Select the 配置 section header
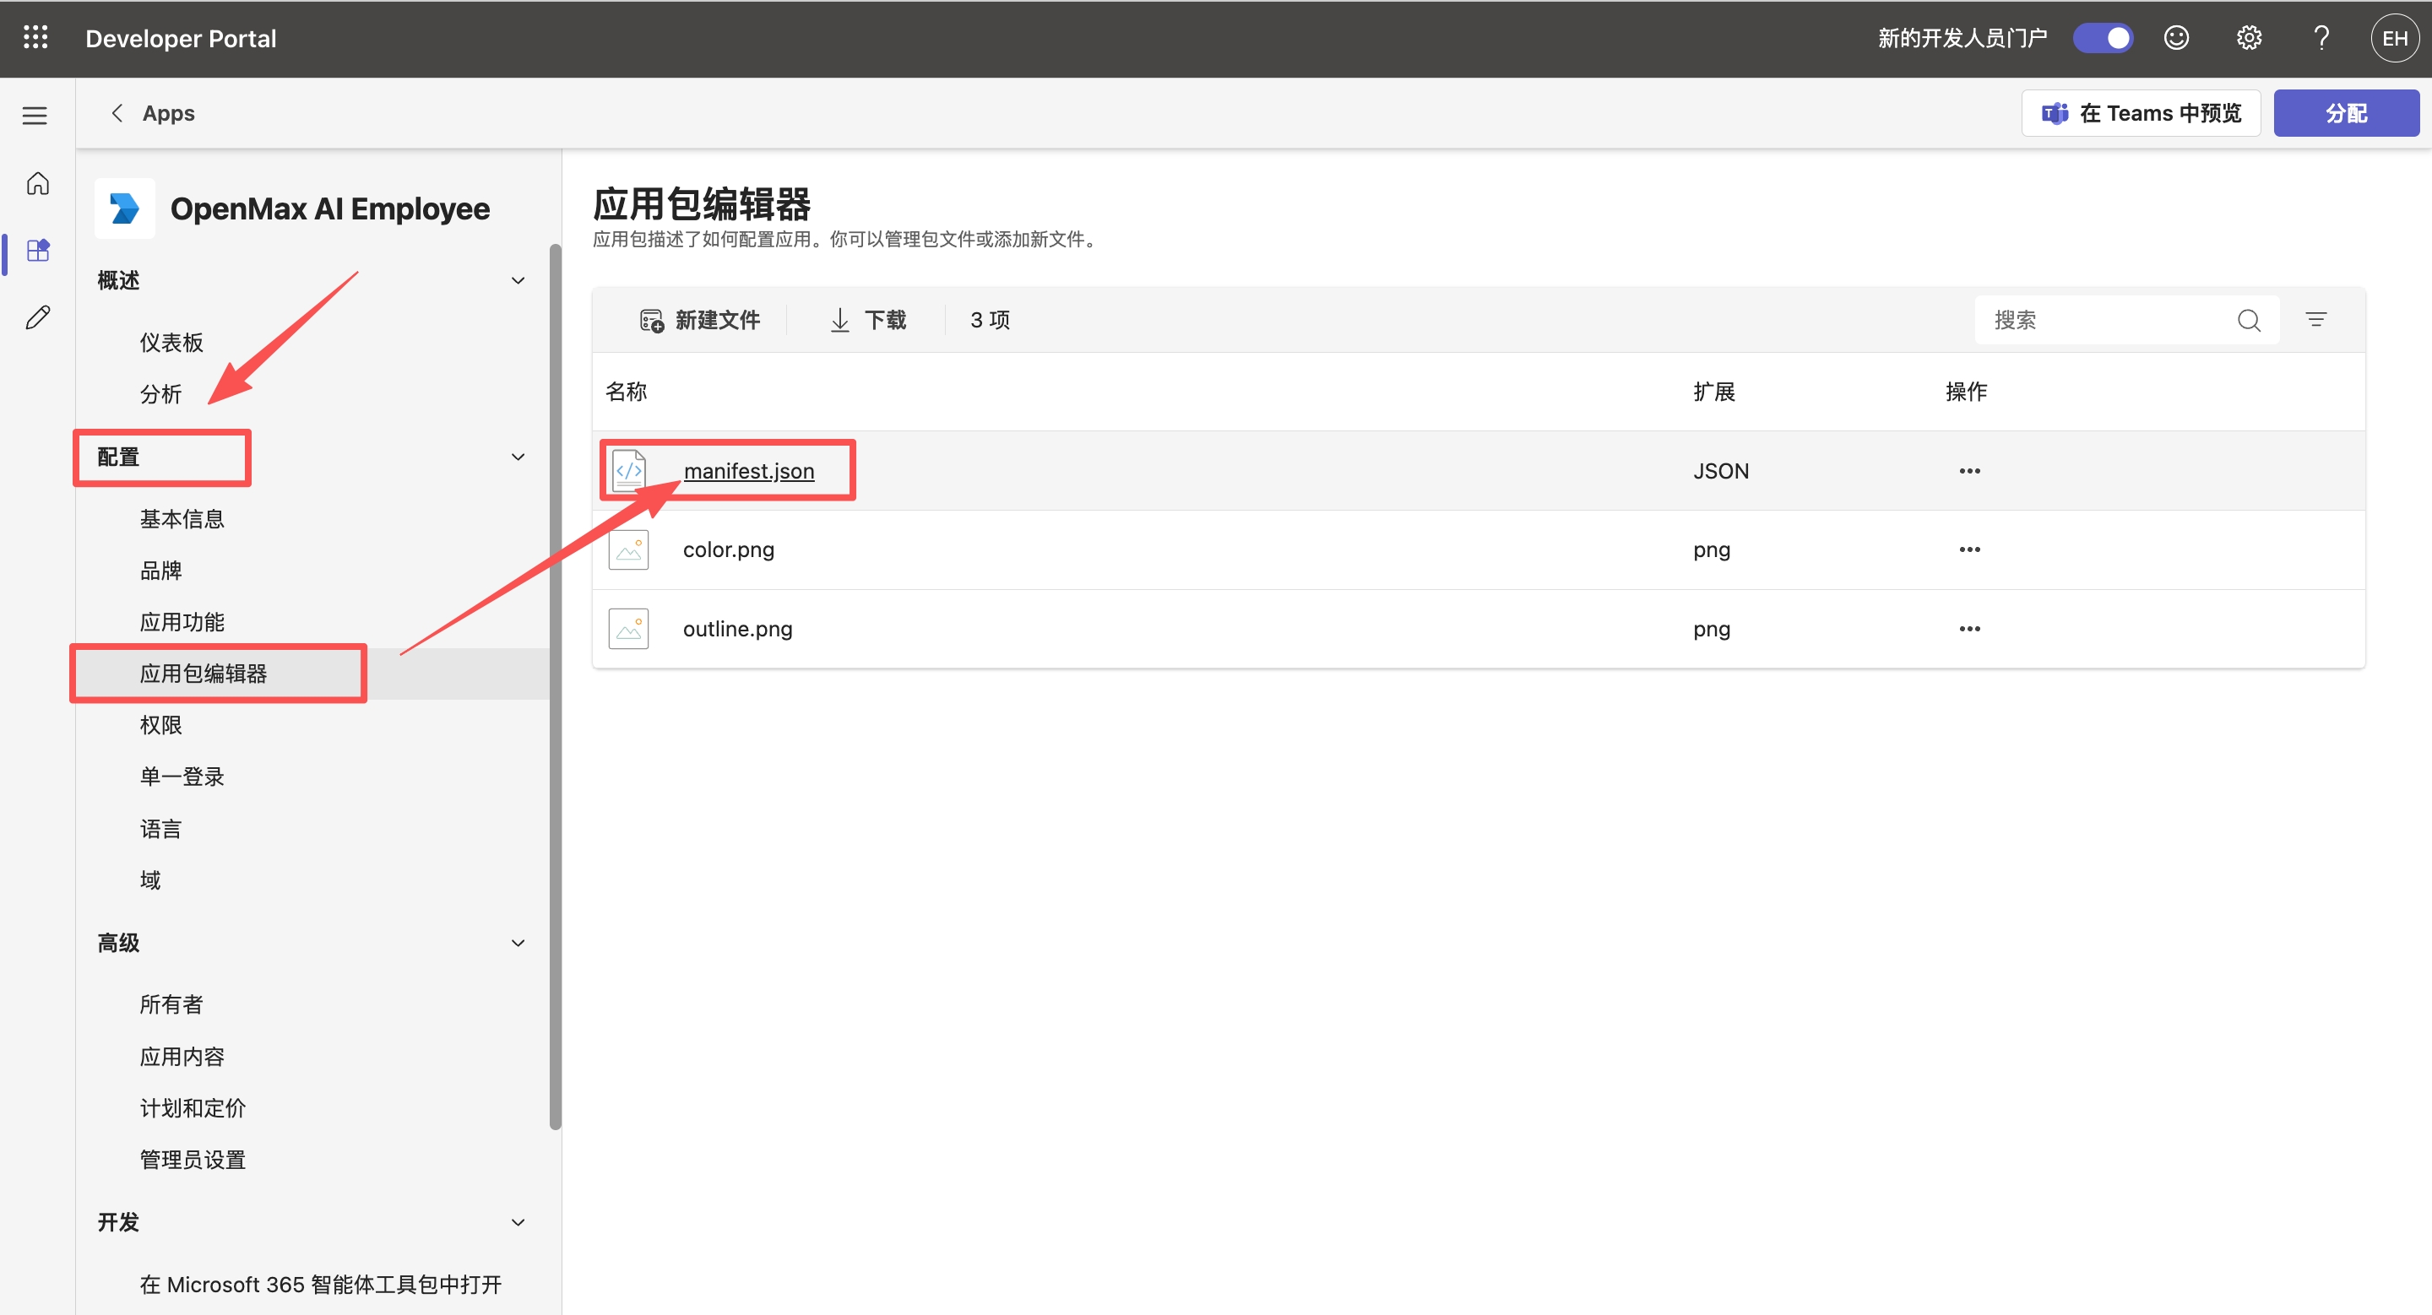2432x1315 pixels. [118, 457]
